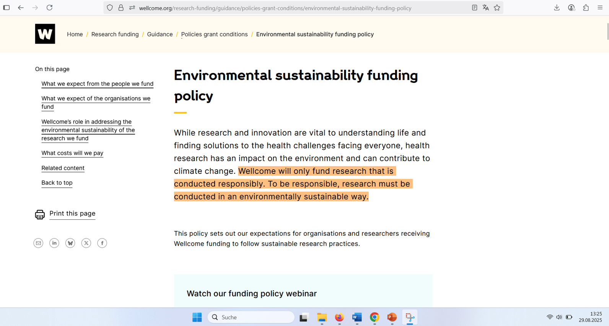Share page on Bluesky
The width and height of the screenshot is (609, 326).
click(70, 243)
